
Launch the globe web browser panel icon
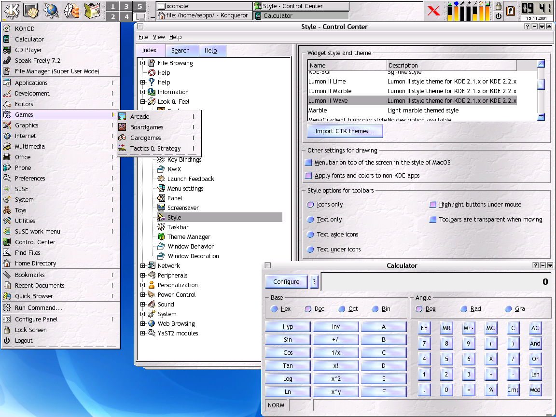point(51,10)
